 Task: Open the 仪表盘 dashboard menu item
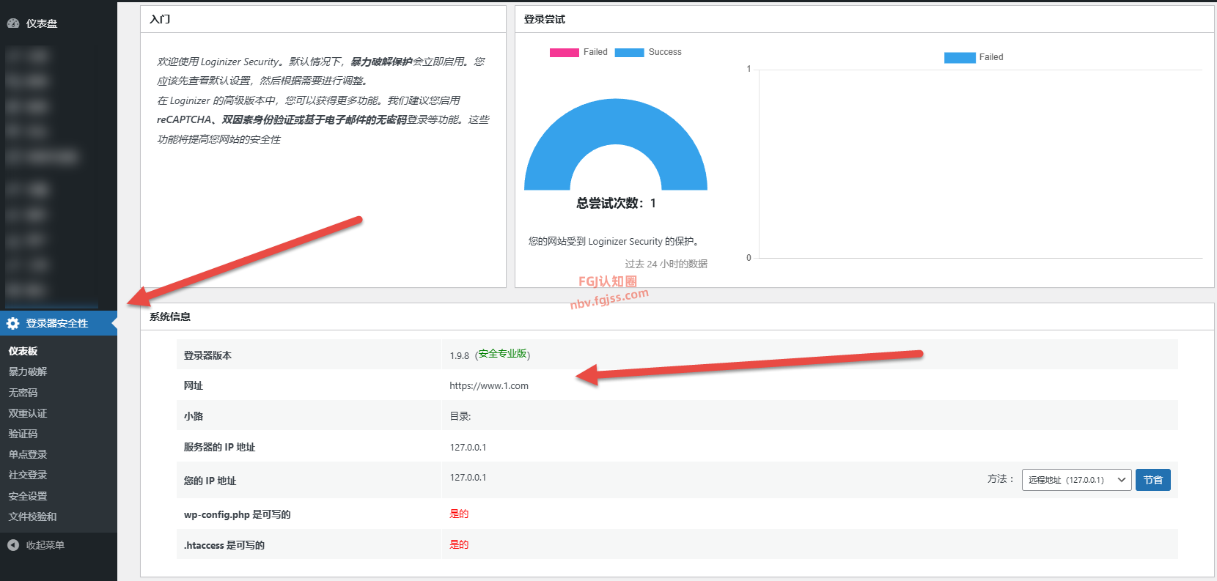(41, 23)
